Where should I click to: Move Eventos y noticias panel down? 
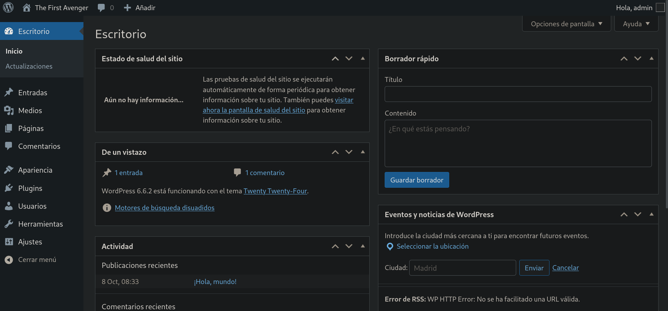[638, 214]
